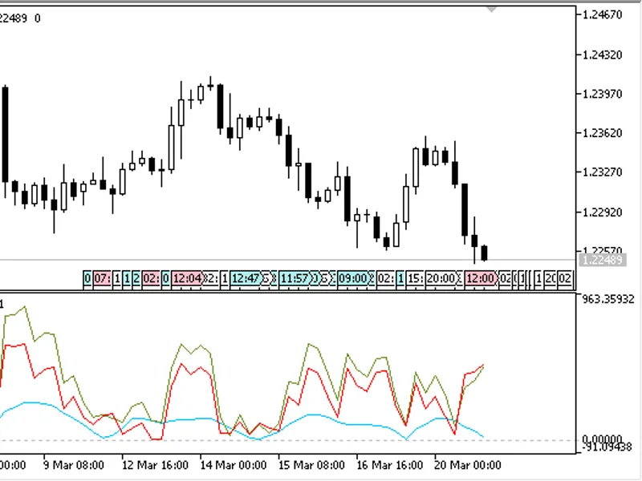Click the indicator scale value 963.35932

click(608, 299)
